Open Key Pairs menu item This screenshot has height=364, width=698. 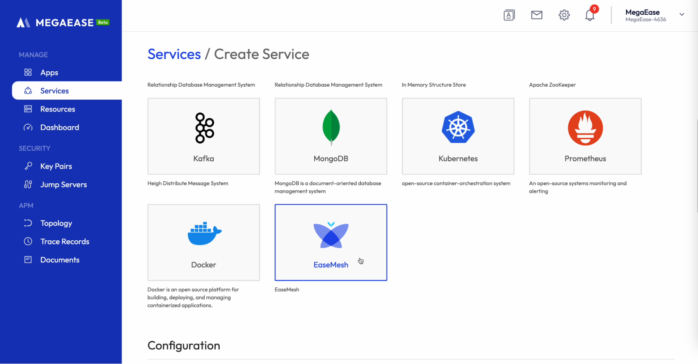click(56, 166)
